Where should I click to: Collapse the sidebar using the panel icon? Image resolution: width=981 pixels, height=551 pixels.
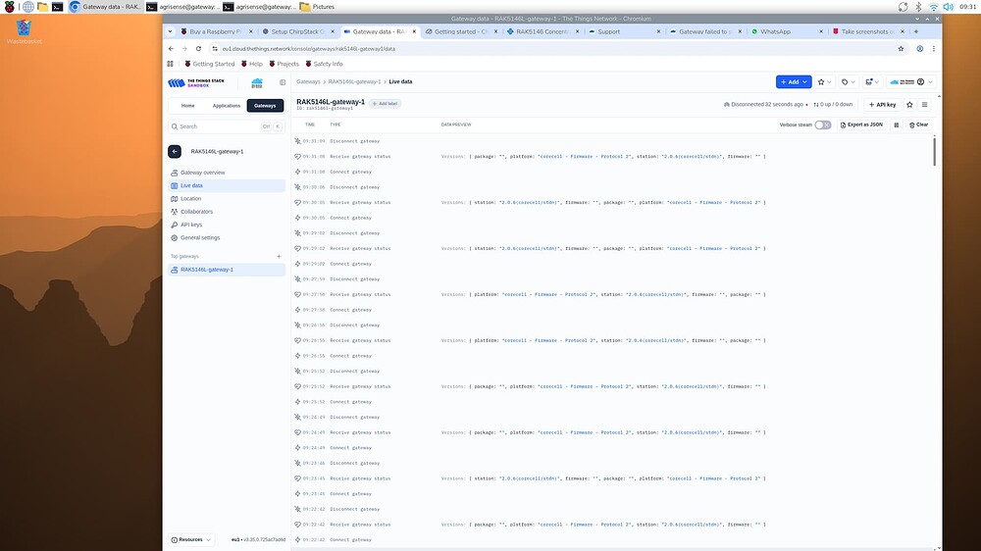pos(283,82)
